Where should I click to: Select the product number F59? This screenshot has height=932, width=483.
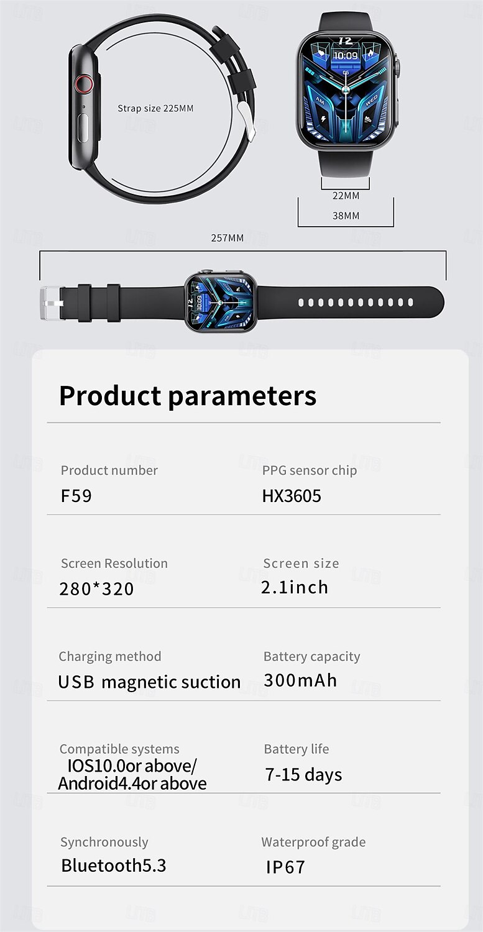pyautogui.click(x=76, y=496)
